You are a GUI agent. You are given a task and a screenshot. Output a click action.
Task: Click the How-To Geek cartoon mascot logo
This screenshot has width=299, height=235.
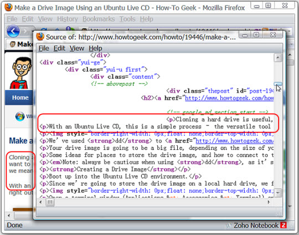[x=22, y=73]
